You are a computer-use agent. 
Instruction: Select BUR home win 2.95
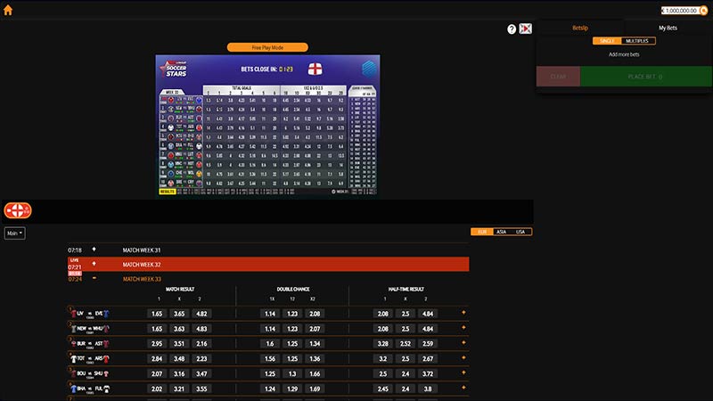point(157,344)
